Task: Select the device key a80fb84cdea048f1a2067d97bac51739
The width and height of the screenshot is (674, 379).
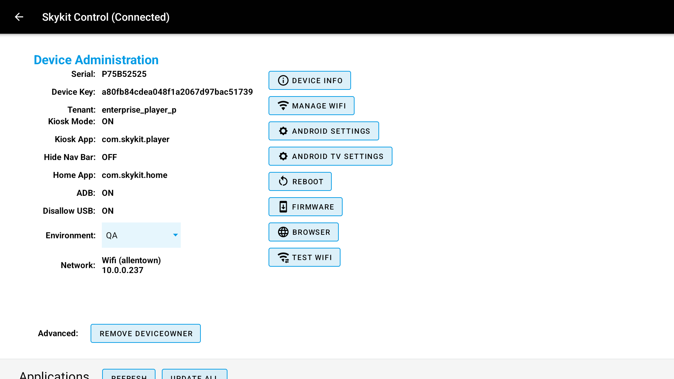Action: click(x=177, y=92)
